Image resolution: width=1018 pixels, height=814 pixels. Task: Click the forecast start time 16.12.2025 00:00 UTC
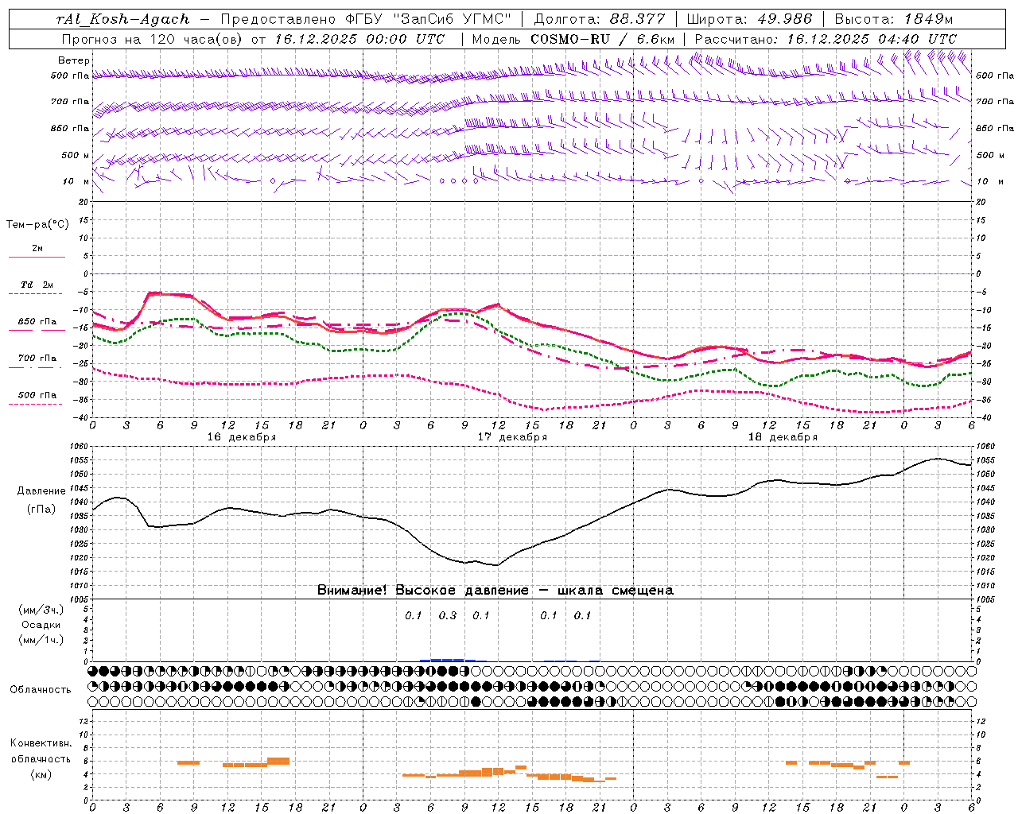359,39
